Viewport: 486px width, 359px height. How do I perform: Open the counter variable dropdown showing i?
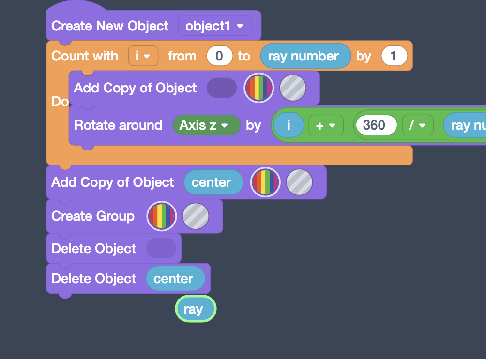coord(143,56)
